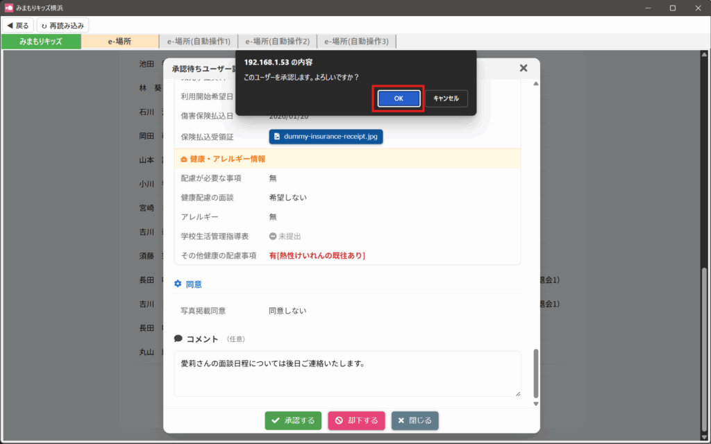Open dummy-insurance-receipt.jpg attachment
The image size is (711, 444).
[x=326, y=136]
